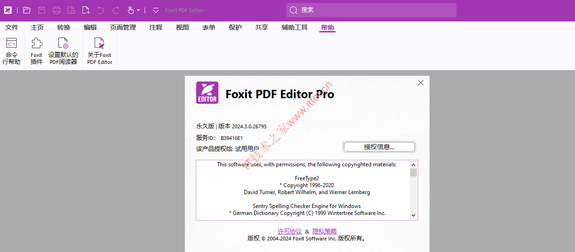Click the version text 2024.3.0.26795

pyautogui.click(x=249, y=126)
